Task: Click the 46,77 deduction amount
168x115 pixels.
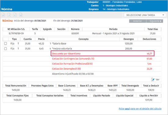Action: [149, 54]
